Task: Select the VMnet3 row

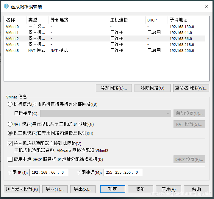Action: click(x=105, y=44)
